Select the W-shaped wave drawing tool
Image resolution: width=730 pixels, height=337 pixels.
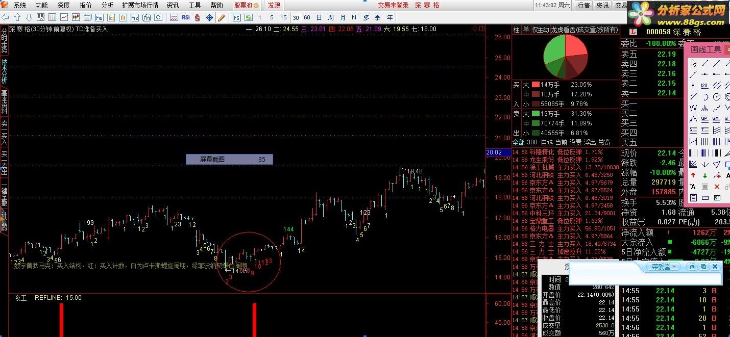pyautogui.click(x=693, y=108)
